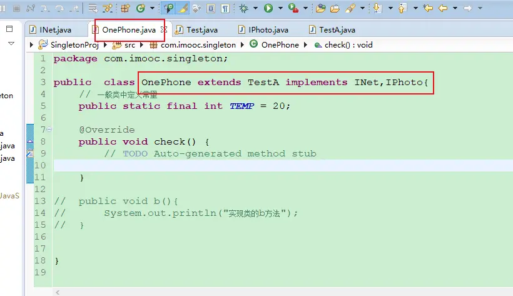The image size is (513, 296).
Task: Close the OnePhone.java tab
Action: (x=164, y=29)
